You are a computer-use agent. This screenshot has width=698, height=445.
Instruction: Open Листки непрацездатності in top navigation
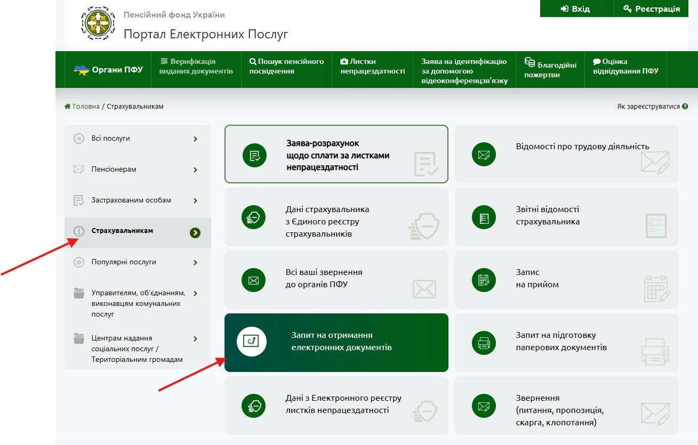[x=372, y=67]
